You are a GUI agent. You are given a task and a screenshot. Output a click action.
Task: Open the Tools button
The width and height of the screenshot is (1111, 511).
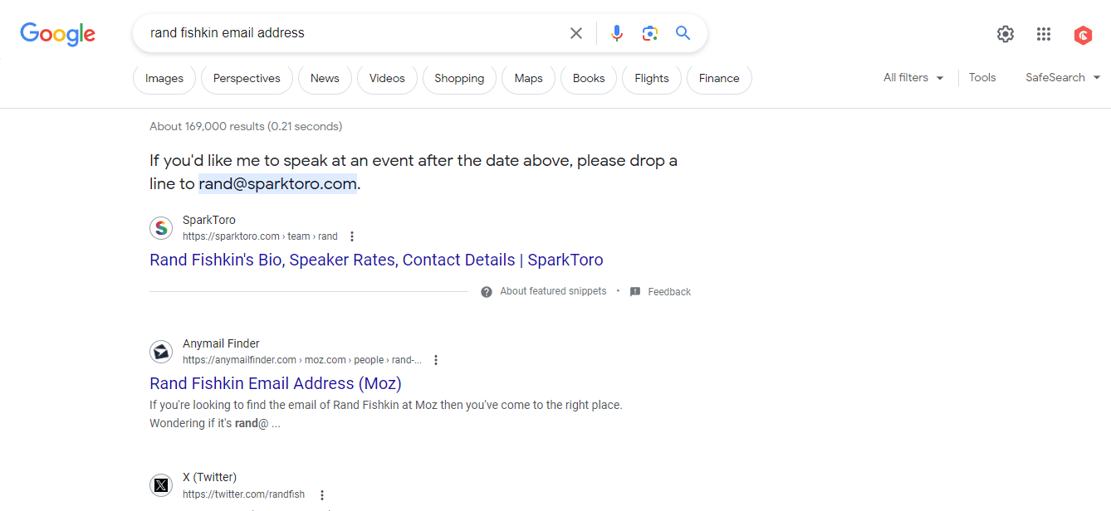982,77
